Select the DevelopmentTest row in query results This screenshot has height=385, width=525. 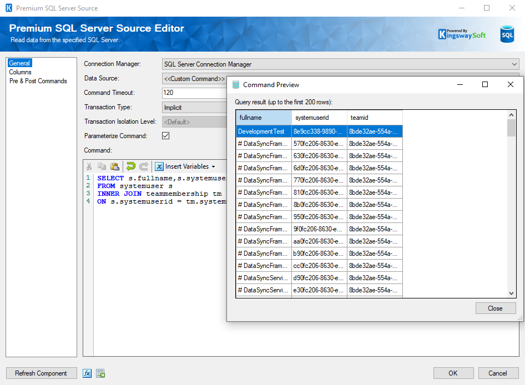pos(264,131)
